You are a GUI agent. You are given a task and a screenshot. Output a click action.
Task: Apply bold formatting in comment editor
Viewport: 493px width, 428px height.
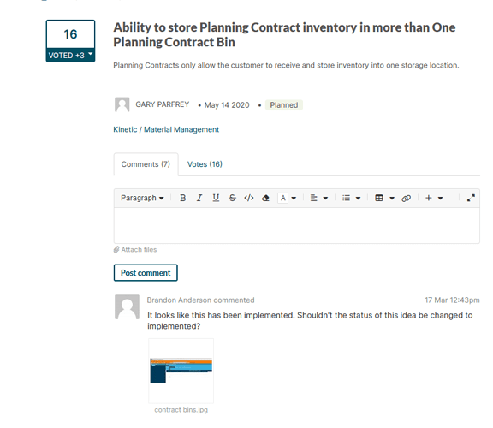pyautogui.click(x=182, y=198)
